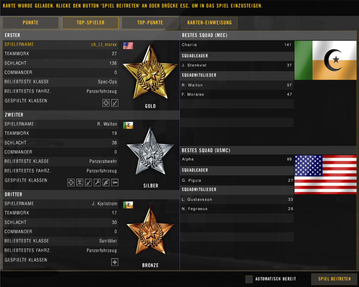The image size is (359, 287).
Task: Click the small US flag beside cb_Lt_marxx
Action: point(128,46)
